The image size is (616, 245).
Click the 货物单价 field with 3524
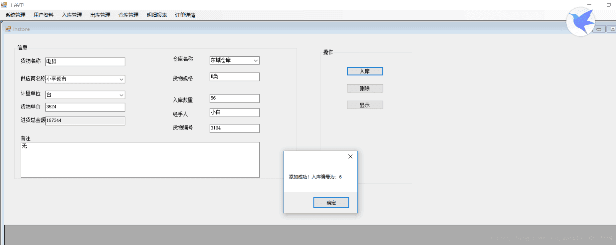coord(85,107)
